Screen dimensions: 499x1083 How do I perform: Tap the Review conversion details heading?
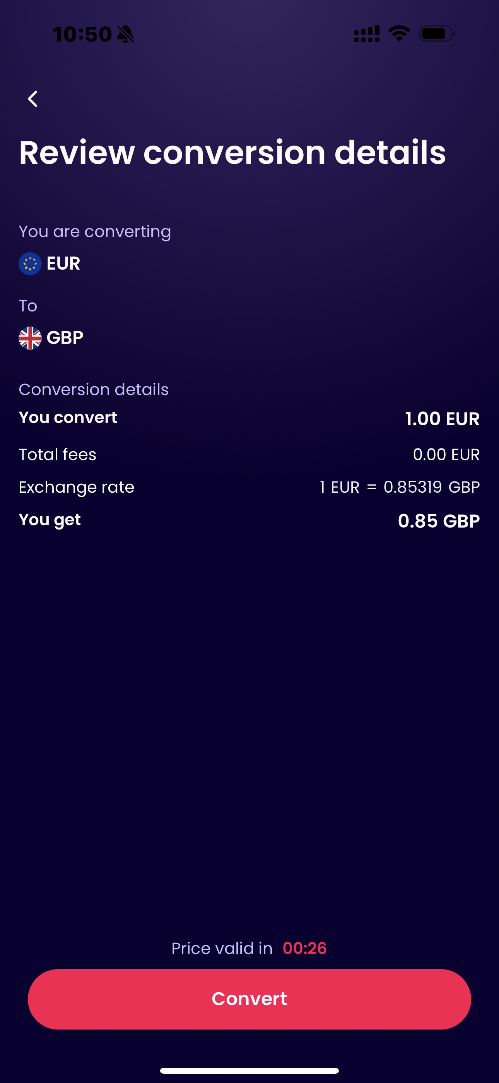pos(232,152)
